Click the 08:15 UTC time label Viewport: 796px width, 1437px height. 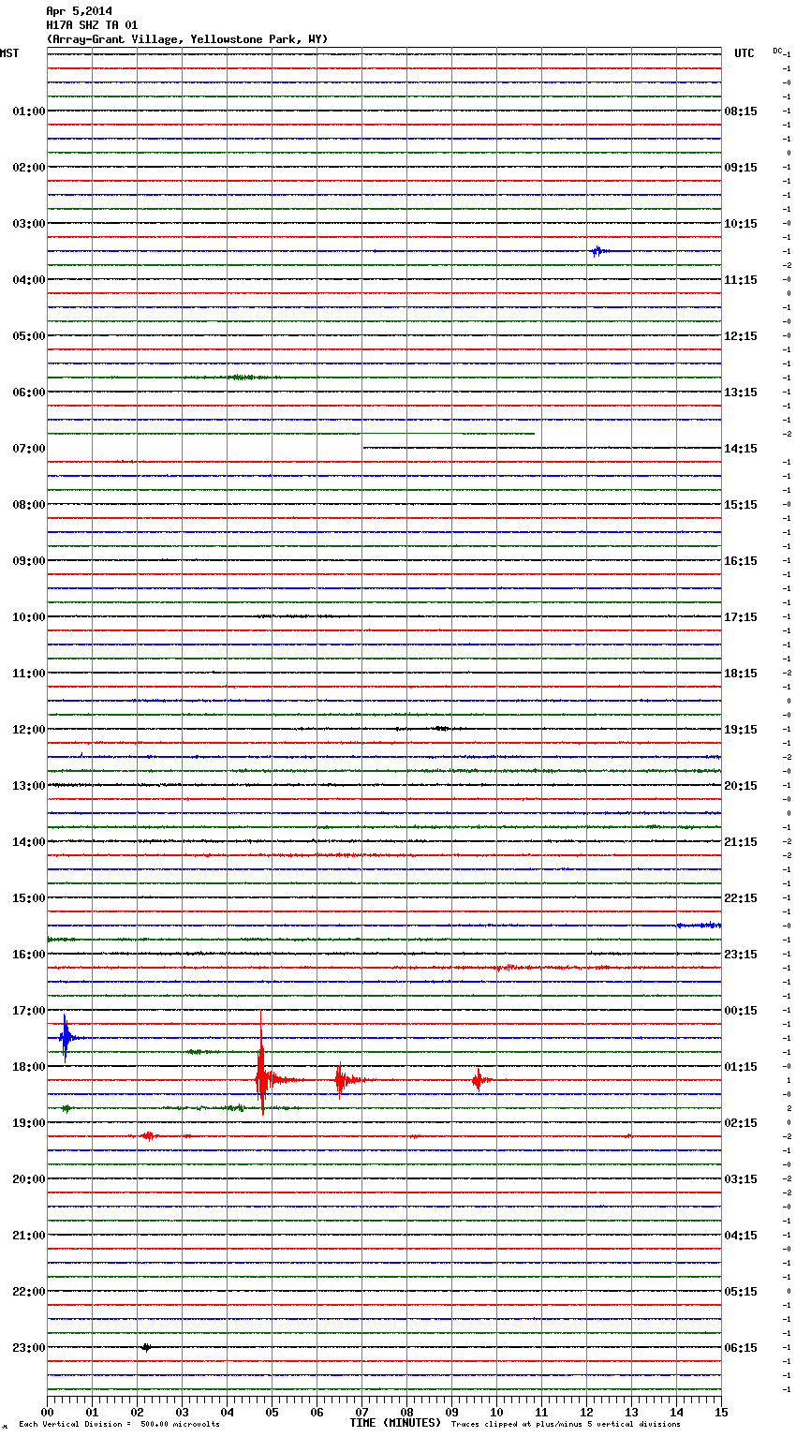pyautogui.click(x=741, y=111)
